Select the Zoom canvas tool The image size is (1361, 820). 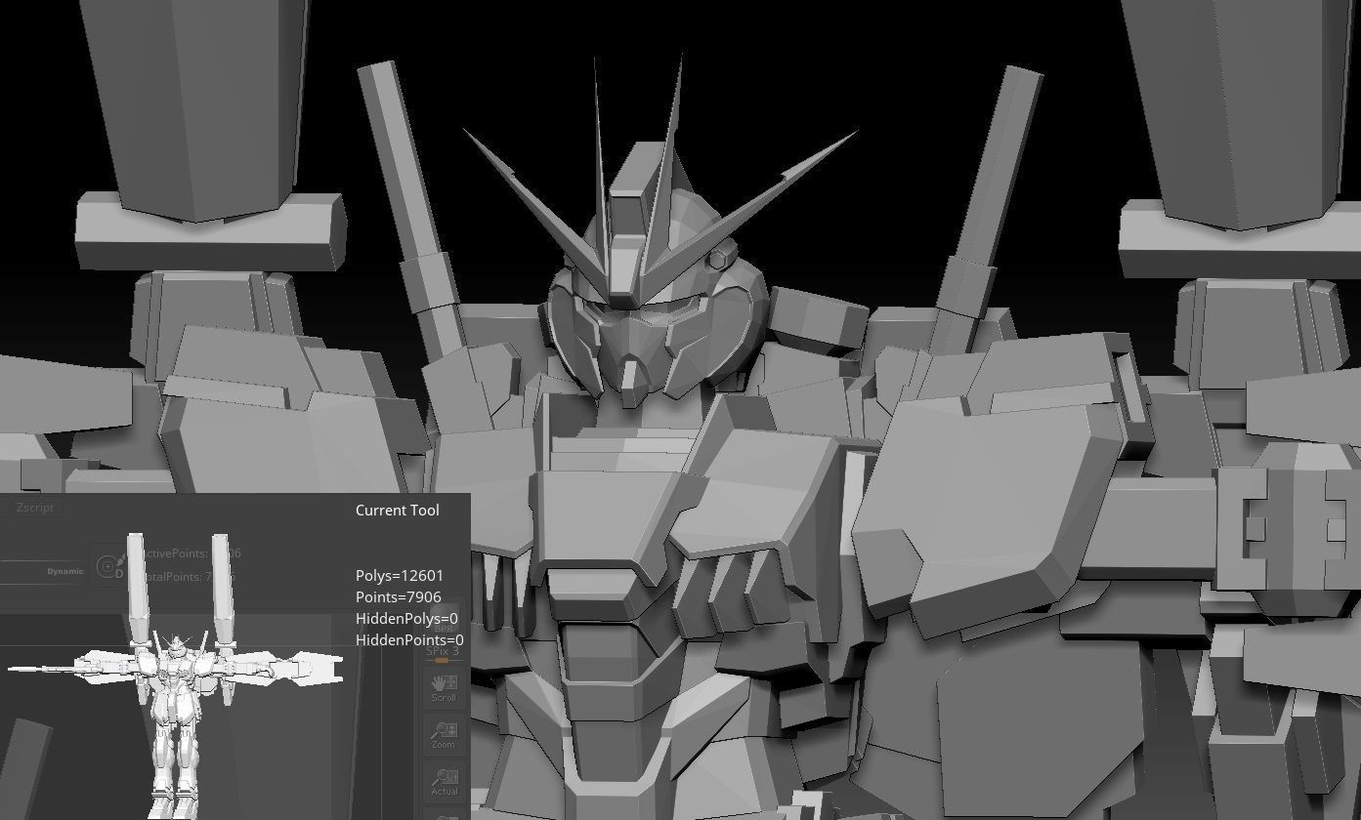point(444,735)
